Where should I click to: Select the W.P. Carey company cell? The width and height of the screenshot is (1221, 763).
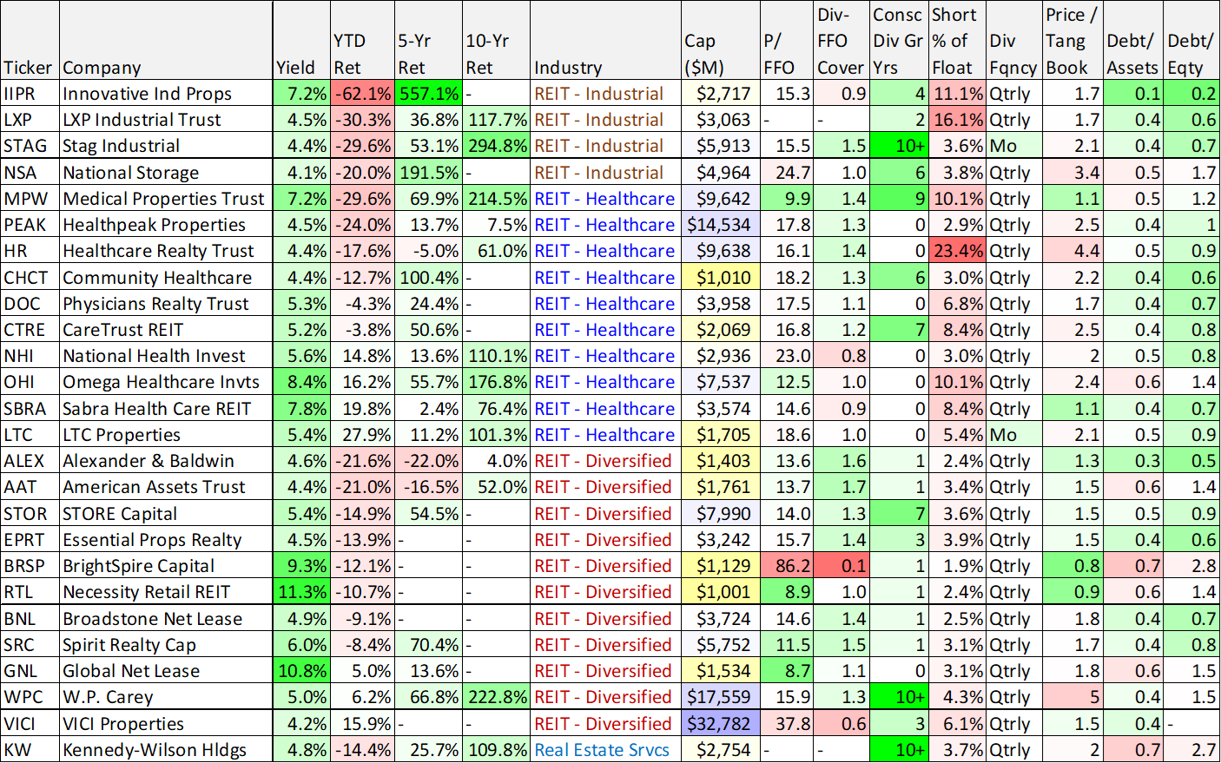165,697
